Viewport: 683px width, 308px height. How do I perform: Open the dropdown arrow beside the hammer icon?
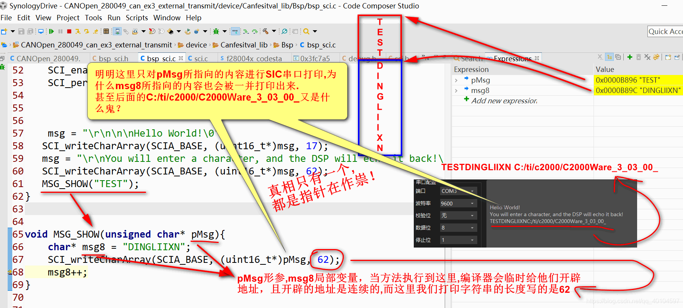click(x=274, y=31)
